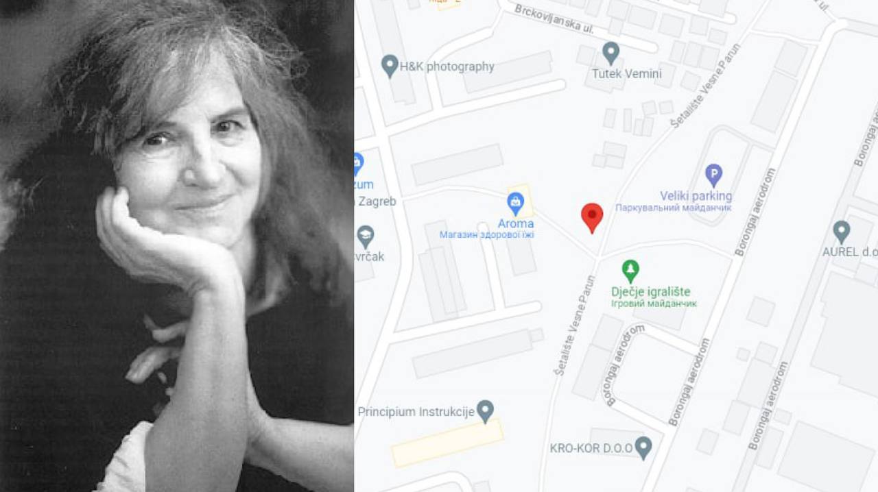This screenshot has height=492, width=878.
Task: Click the KRO-KOR D.O.O pin icon
Action: (643, 448)
